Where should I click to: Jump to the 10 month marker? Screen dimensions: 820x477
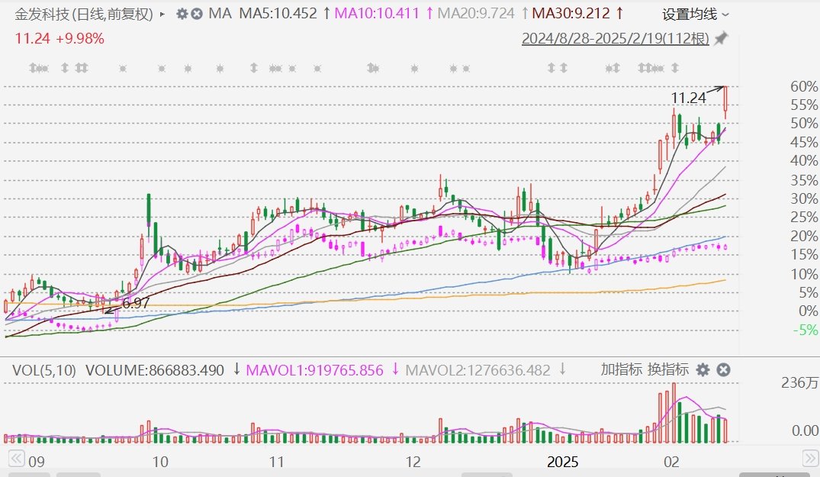tap(160, 462)
